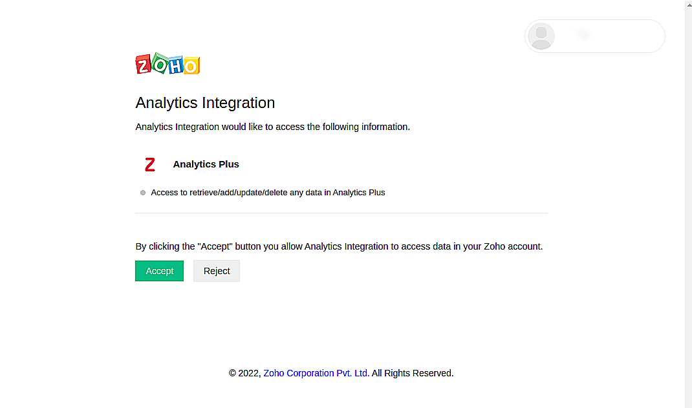Click the blue H tile in Zoho logo
The image size is (692, 408).
pyautogui.click(x=176, y=65)
